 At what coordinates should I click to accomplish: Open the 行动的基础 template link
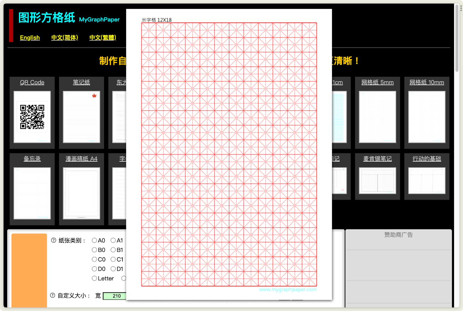(x=427, y=159)
